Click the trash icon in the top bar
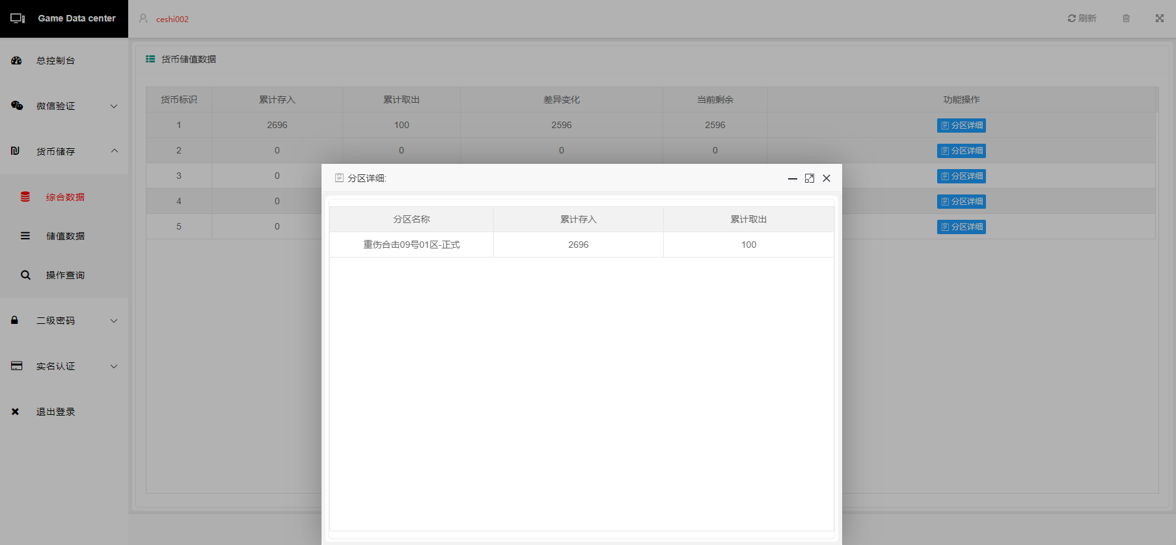 coord(1126,18)
